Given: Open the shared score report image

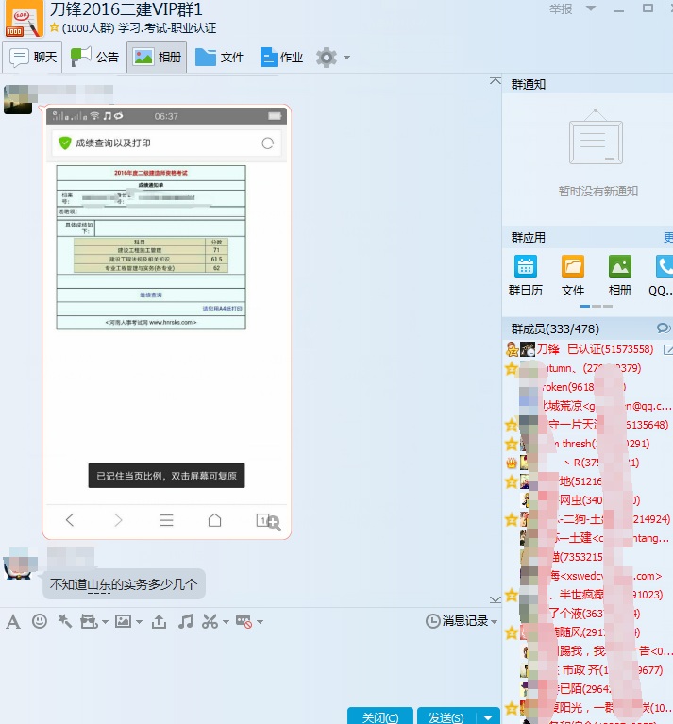Looking at the screenshot, I should (166, 322).
